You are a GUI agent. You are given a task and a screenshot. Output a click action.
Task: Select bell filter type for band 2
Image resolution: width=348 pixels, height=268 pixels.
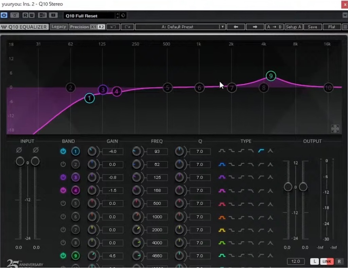point(222,164)
